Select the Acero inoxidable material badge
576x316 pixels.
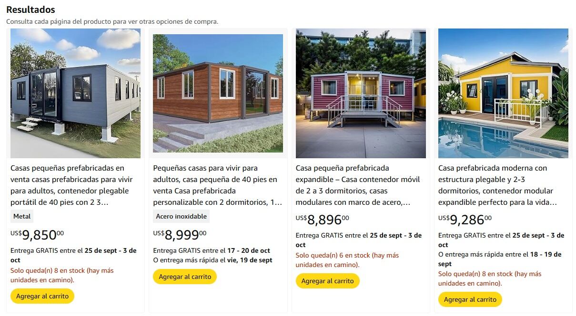(x=181, y=216)
